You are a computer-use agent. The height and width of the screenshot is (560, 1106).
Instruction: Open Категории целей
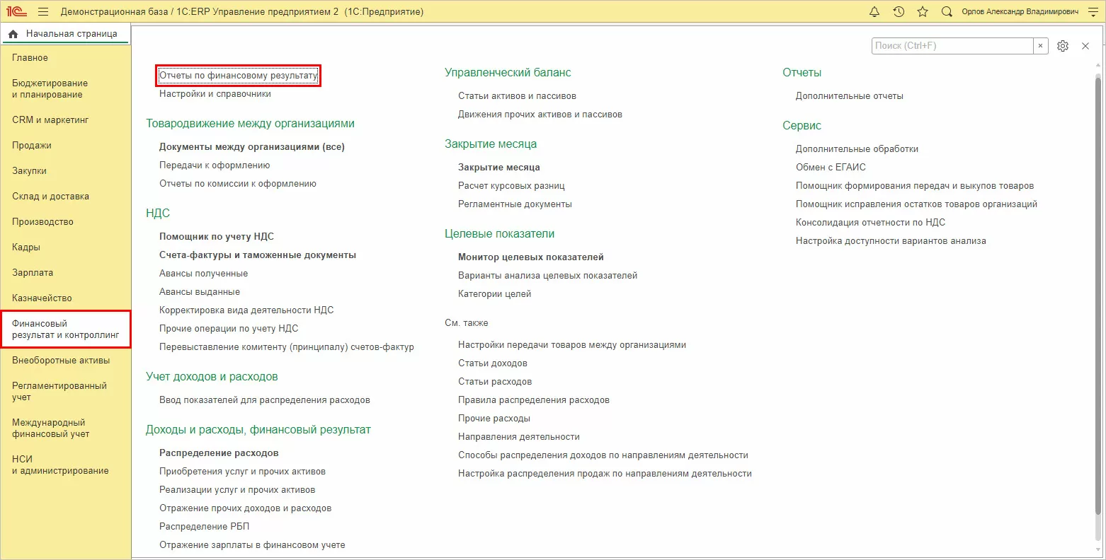[x=495, y=294]
